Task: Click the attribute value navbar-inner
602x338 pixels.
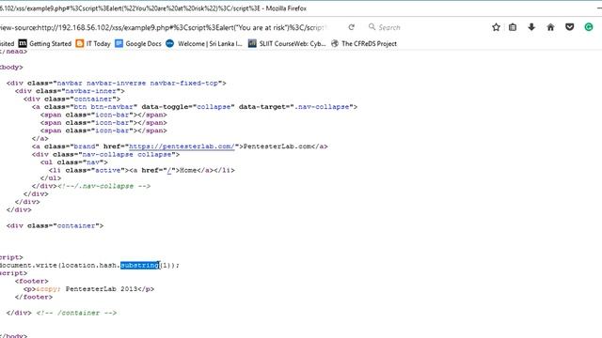Action: point(91,91)
